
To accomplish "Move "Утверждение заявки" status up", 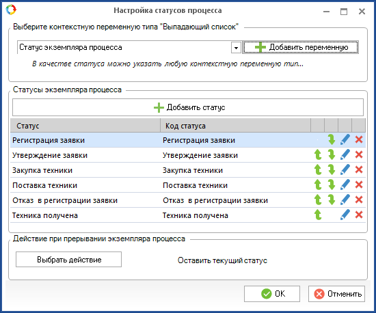I will (x=318, y=155).
